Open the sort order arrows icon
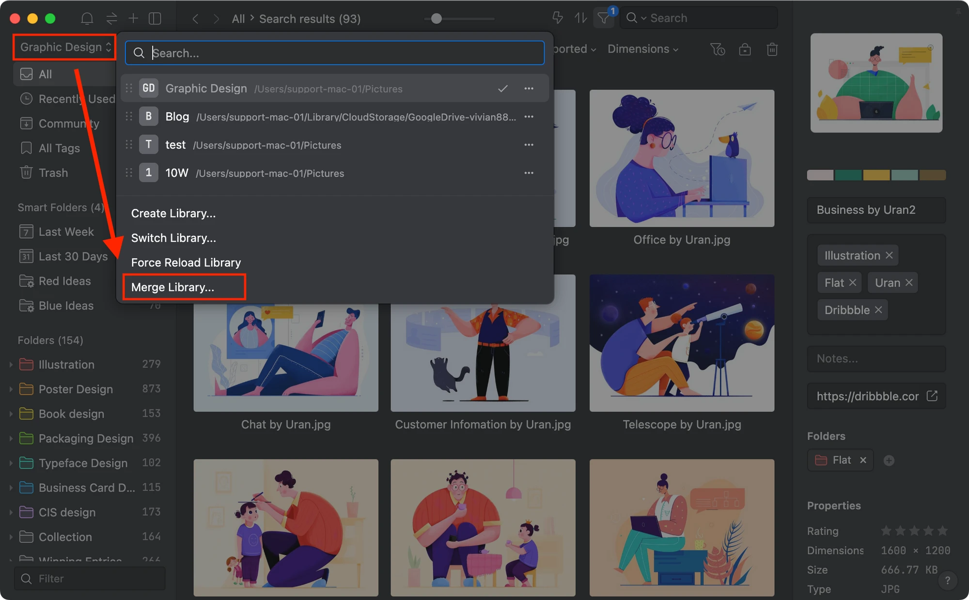The height and width of the screenshot is (600, 969). point(580,18)
